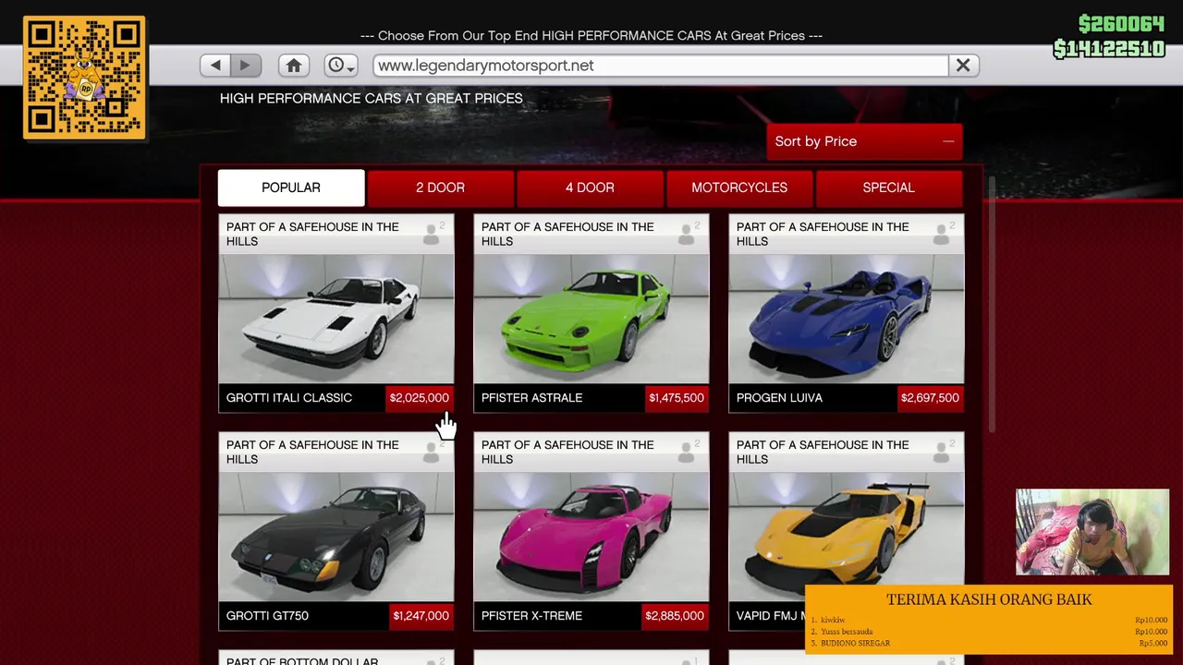Click seat-count icon on Vapid FMJ card
This screenshot has width=1183, height=665.
point(943,452)
